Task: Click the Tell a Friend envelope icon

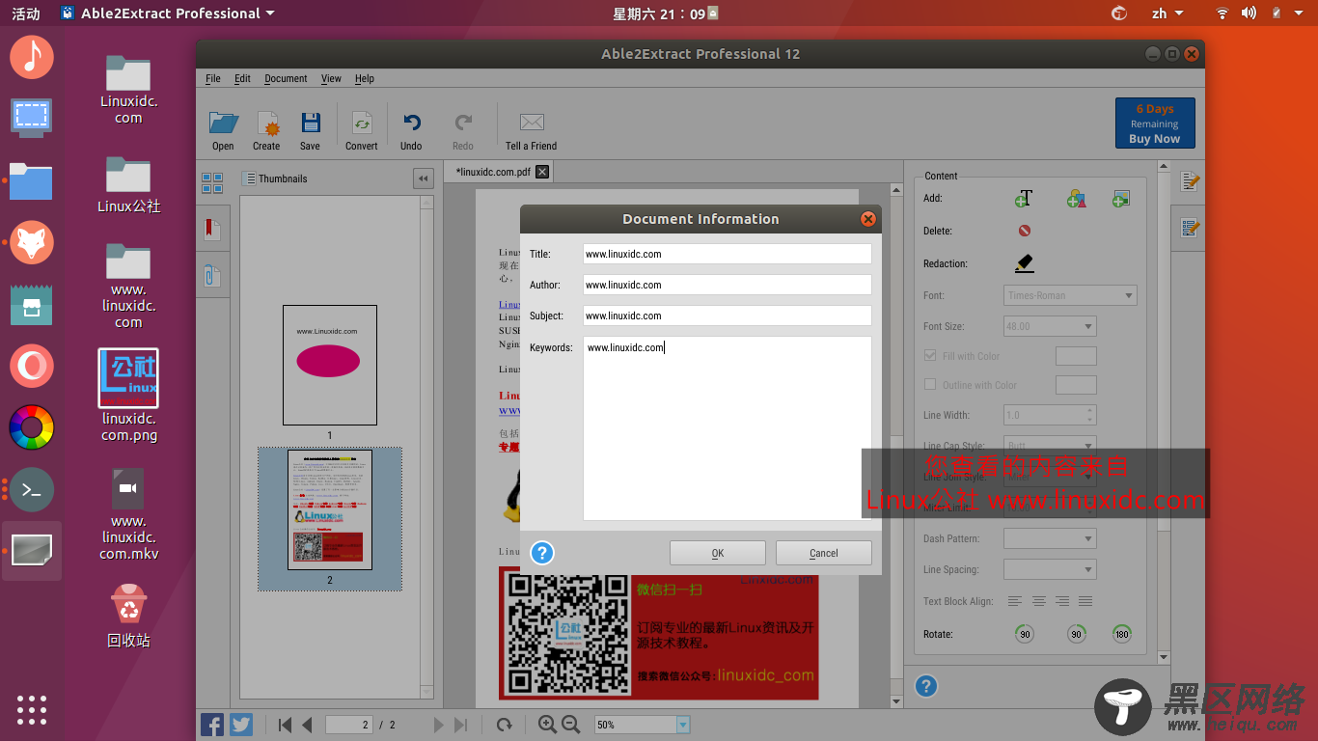Action: tap(532, 123)
